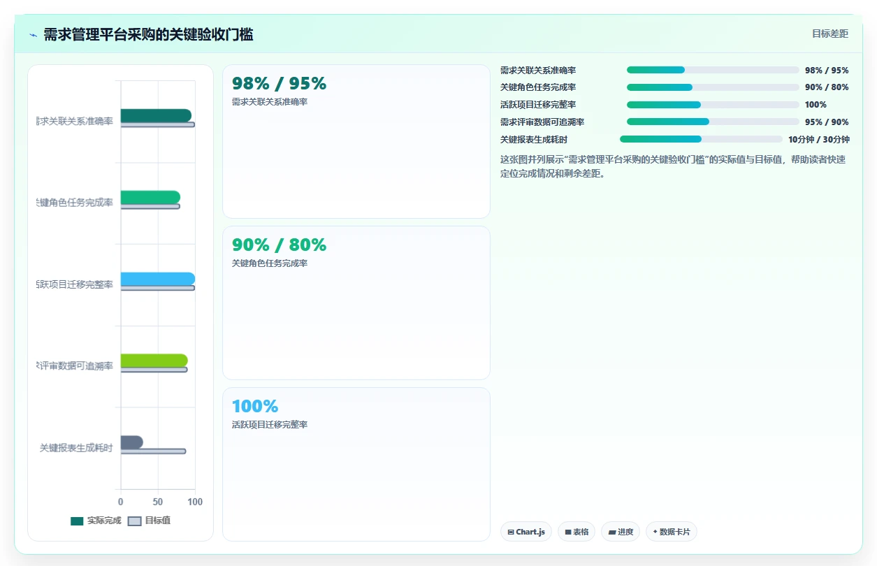The image size is (877, 566).
Task: Click the 进度 tag chip
Action: click(x=621, y=532)
